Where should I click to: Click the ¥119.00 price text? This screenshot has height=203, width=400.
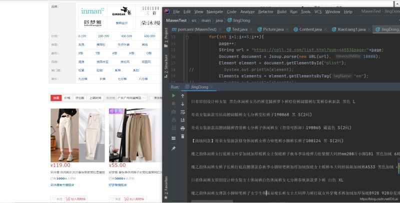[x=60, y=166]
